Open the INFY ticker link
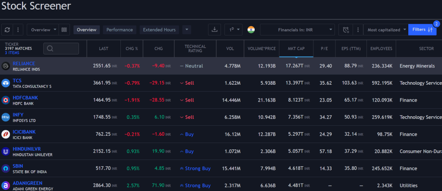 (18, 115)
